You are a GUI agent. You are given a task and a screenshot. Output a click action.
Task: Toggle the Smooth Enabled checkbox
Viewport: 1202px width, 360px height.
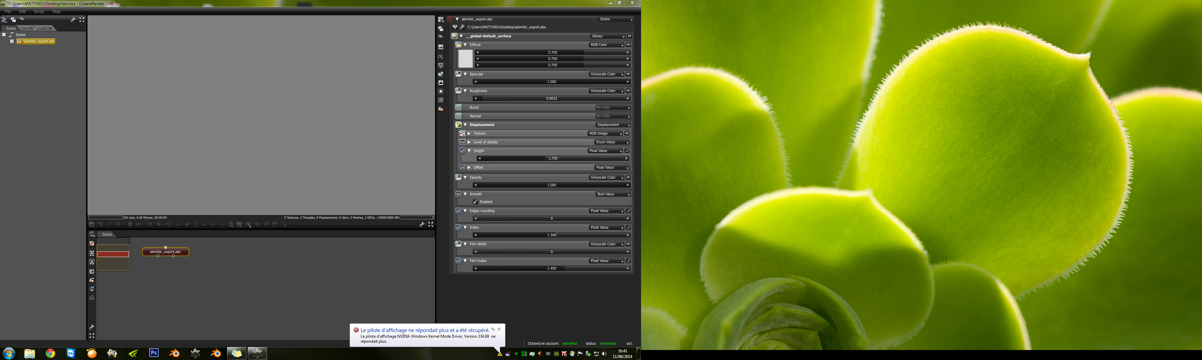(475, 202)
